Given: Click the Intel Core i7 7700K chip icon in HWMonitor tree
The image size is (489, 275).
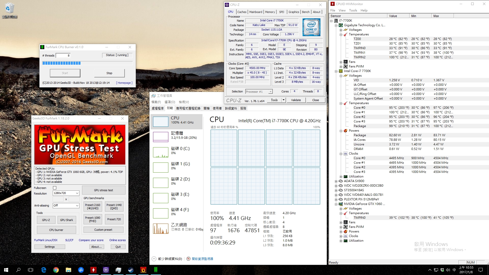Looking at the screenshot, I should tap(341, 71).
